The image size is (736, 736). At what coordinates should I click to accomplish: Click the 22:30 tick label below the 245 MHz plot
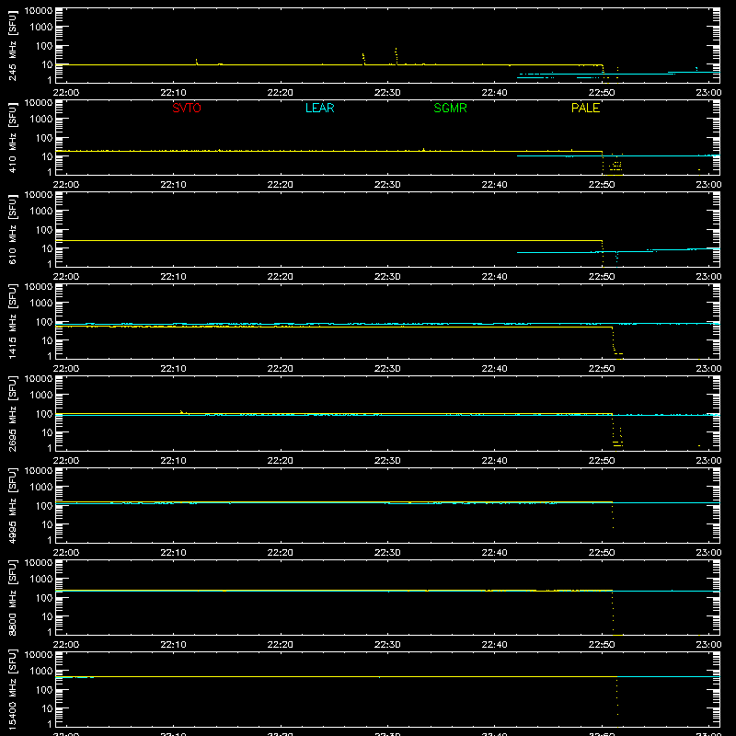(387, 93)
